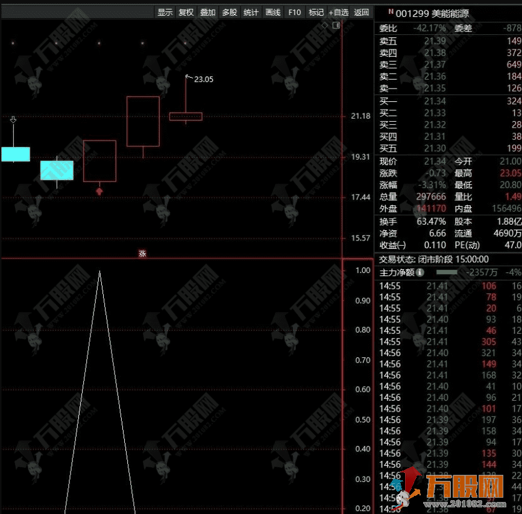Open the F10 company info page
The height and width of the screenshot is (514, 522).
[x=295, y=12]
